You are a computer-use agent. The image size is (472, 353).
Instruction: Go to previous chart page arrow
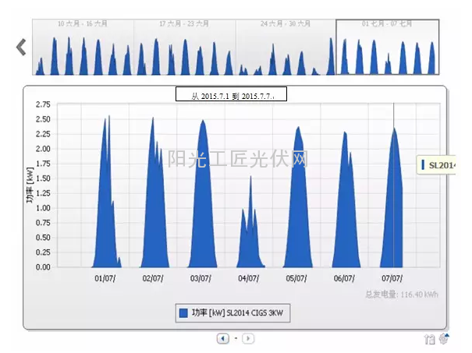pyautogui.click(x=223, y=338)
